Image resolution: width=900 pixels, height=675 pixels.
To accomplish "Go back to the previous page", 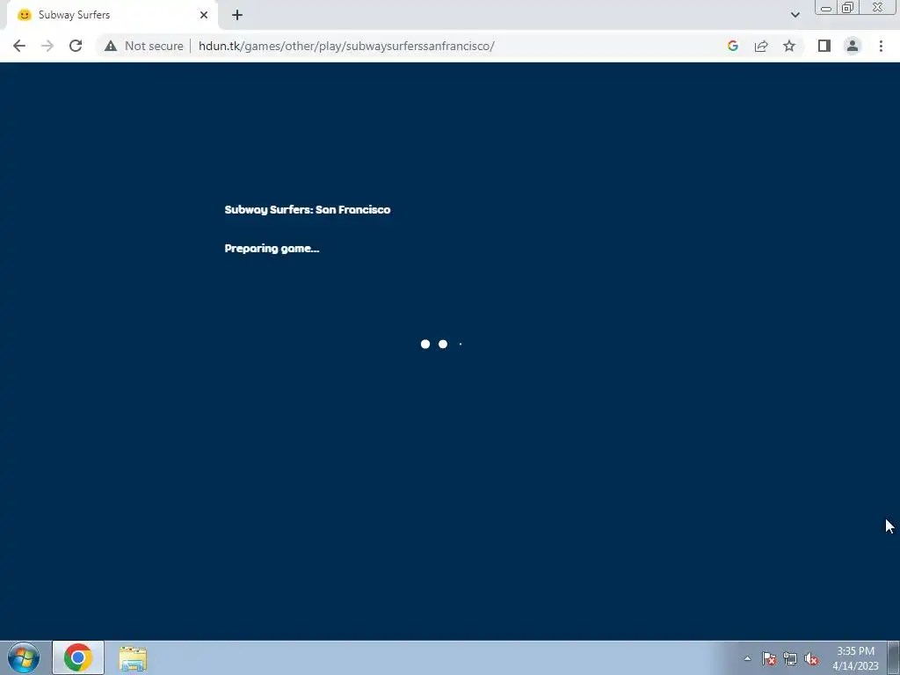I will click(19, 46).
